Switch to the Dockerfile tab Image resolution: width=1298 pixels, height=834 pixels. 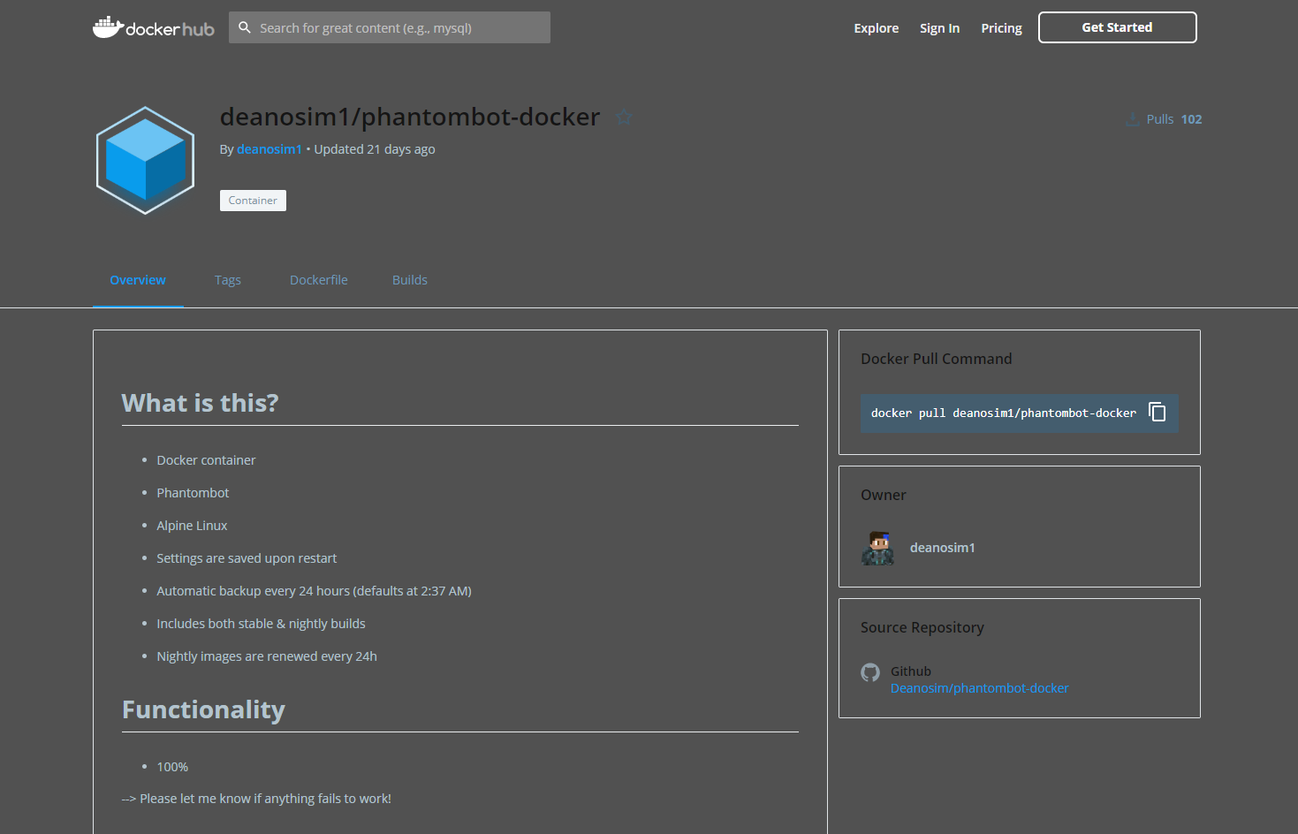(319, 280)
